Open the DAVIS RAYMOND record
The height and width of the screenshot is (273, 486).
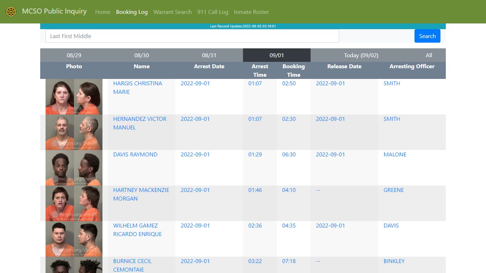click(135, 154)
